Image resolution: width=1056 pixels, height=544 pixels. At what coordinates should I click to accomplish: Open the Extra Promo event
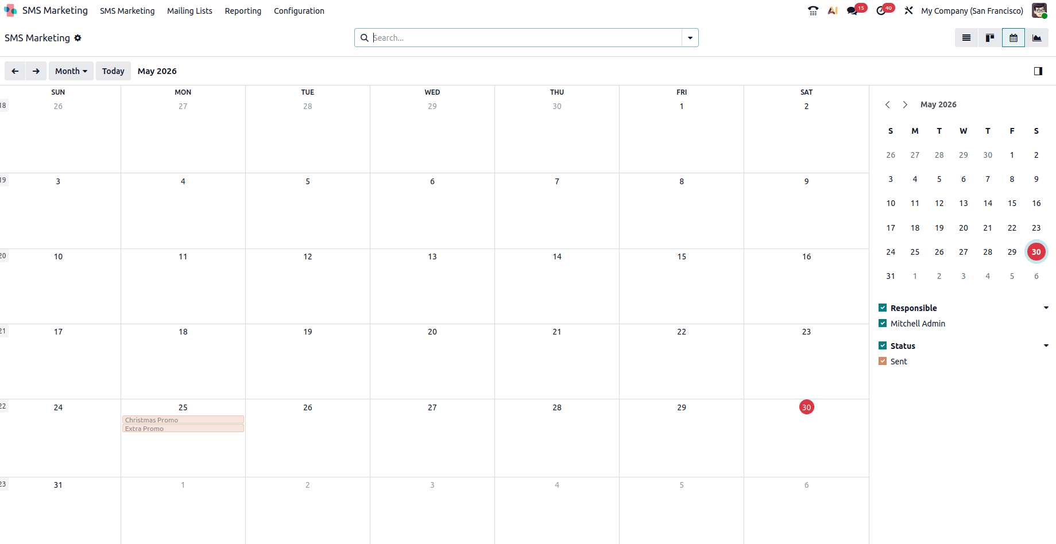(183, 429)
